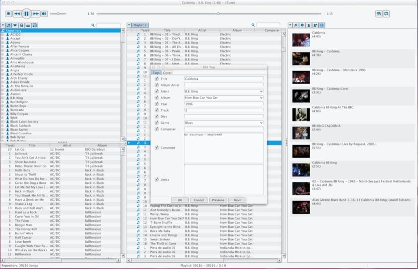Click the Comment text area
The width and height of the screenshot is (418, 269).
pyautogui.click(x=224, y=148)
